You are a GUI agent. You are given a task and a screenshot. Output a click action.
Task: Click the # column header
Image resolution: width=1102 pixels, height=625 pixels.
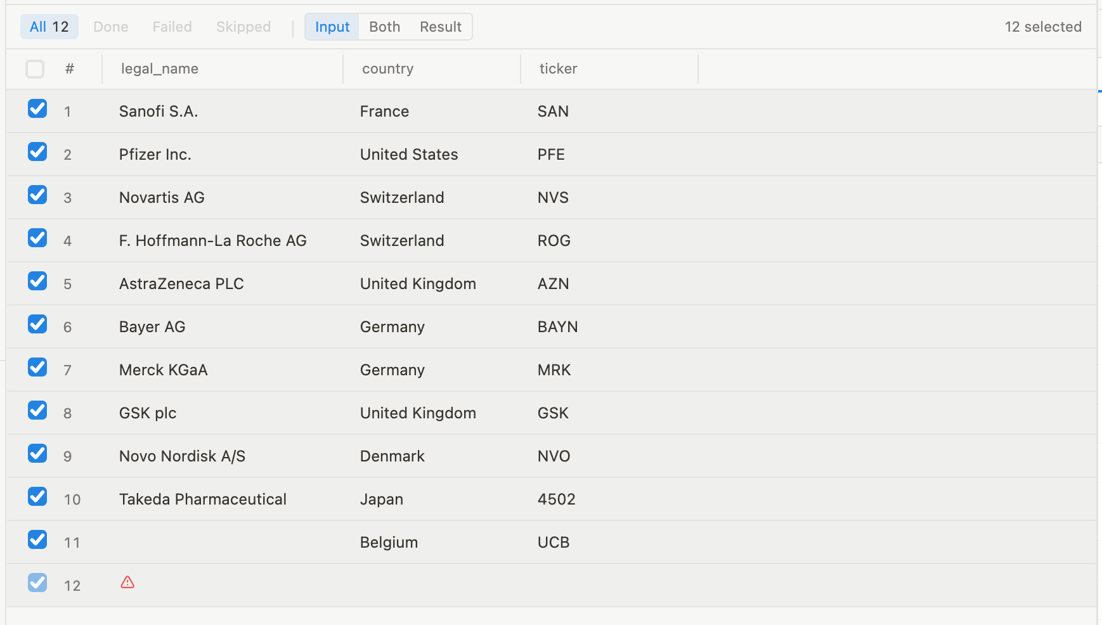click(x=70, y=68)
